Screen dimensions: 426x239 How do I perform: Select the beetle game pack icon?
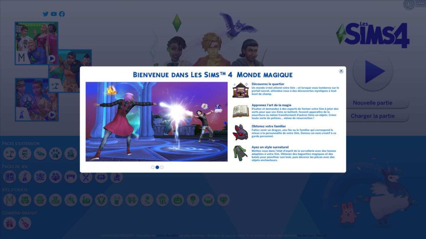point(40,177)
